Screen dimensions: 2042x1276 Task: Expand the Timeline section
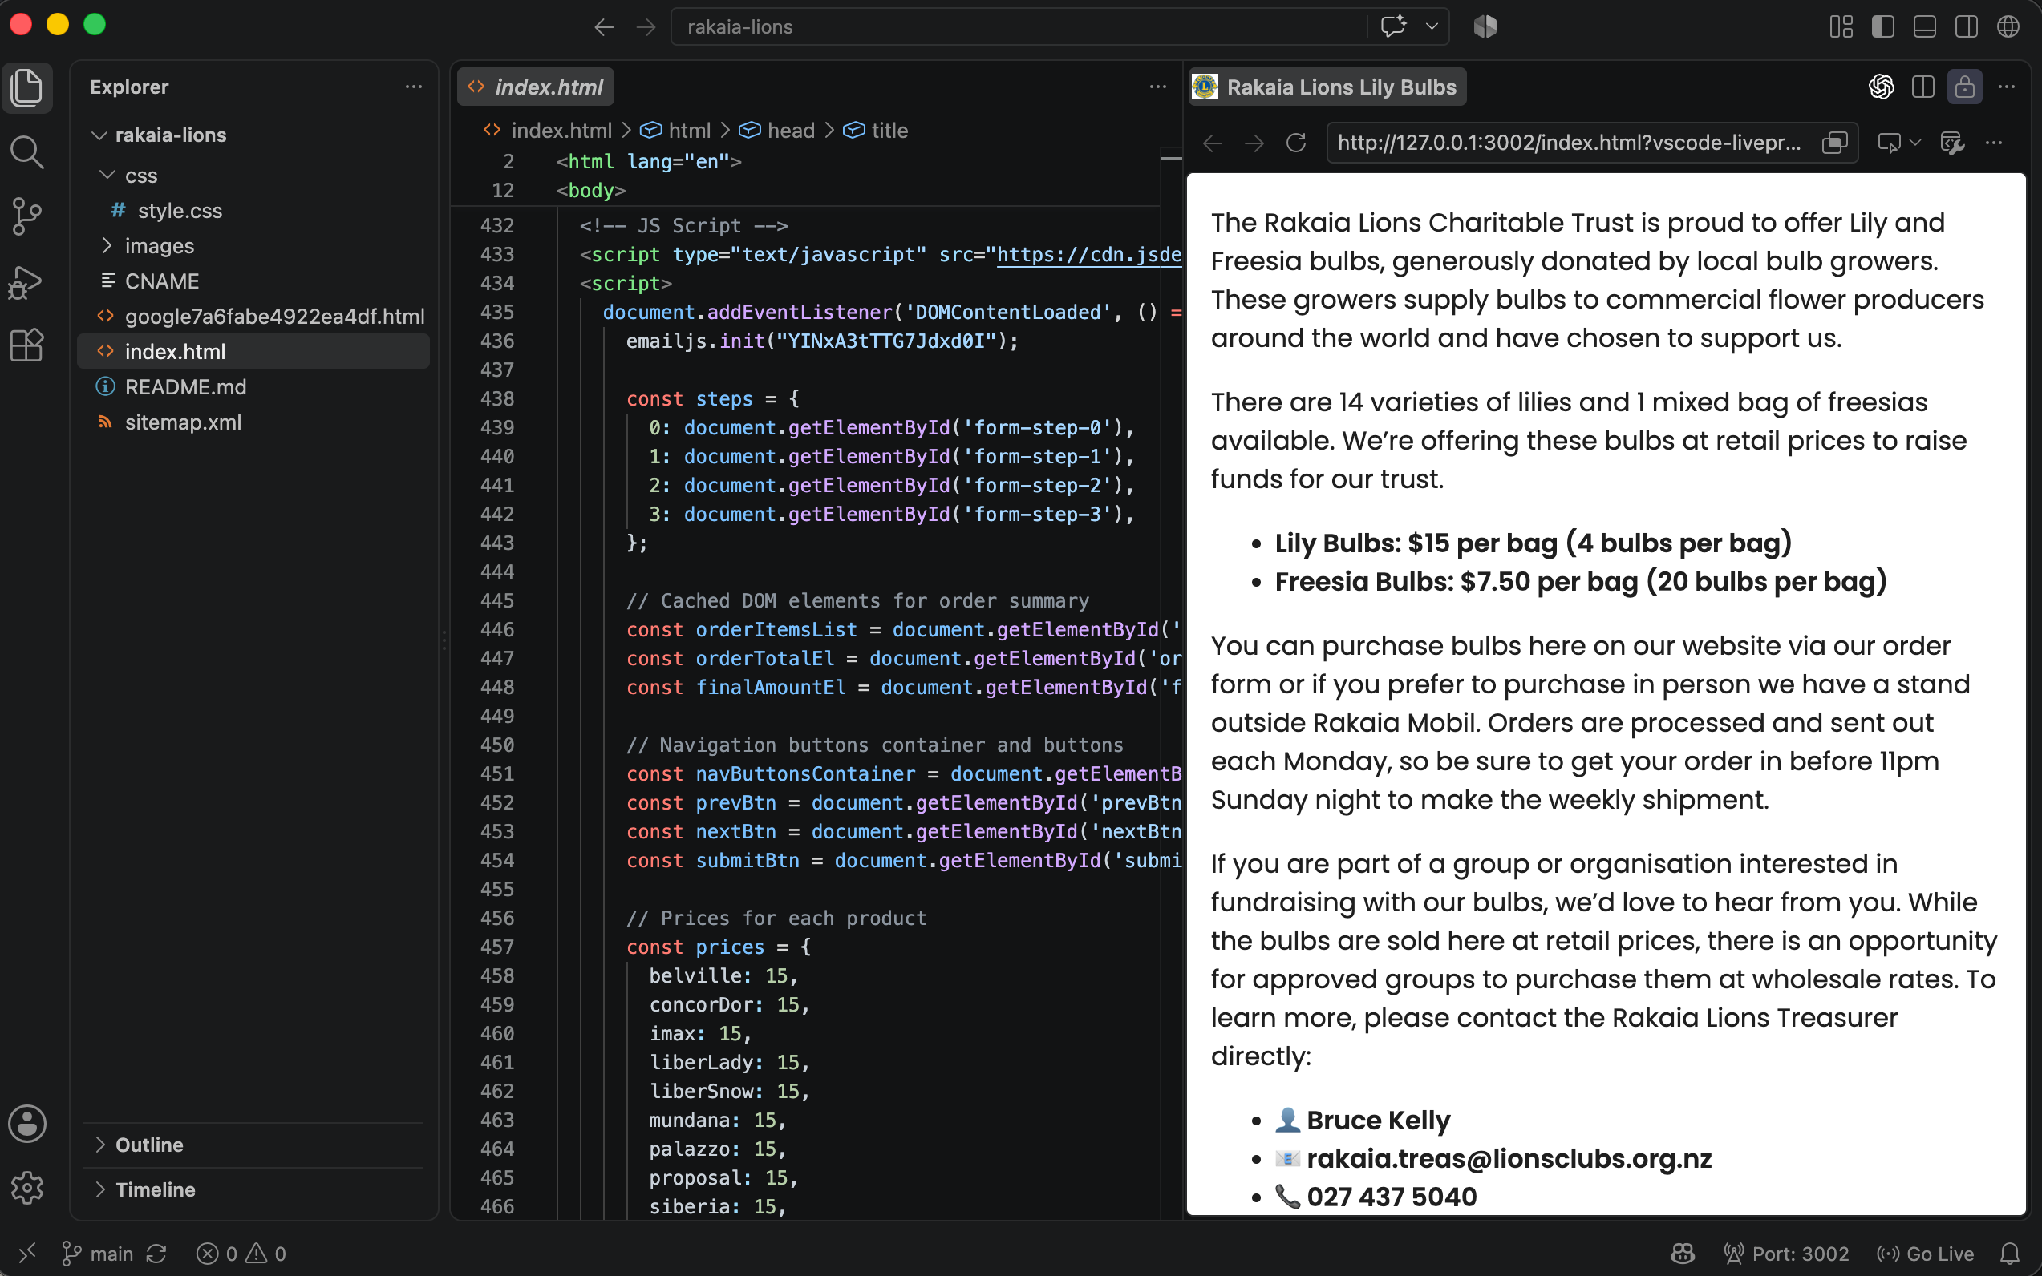click(x=253, y=1190)
